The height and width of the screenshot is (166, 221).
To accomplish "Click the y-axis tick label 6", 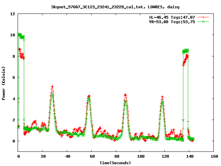I will pos(14,77).
